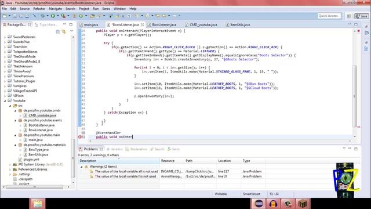Click the Print toolbar icon

(27, 16)
